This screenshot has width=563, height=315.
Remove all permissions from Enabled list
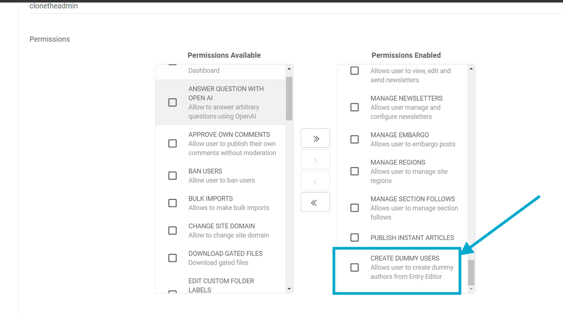pyautogui.click(x=315, y=202)
